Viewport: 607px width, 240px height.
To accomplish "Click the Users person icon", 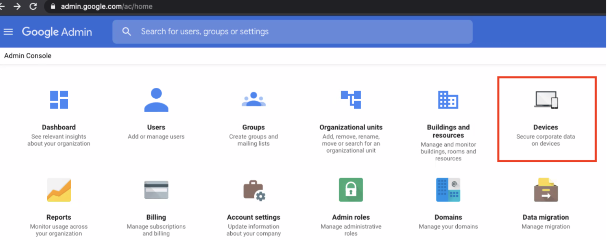I will (x=156, y=100).
